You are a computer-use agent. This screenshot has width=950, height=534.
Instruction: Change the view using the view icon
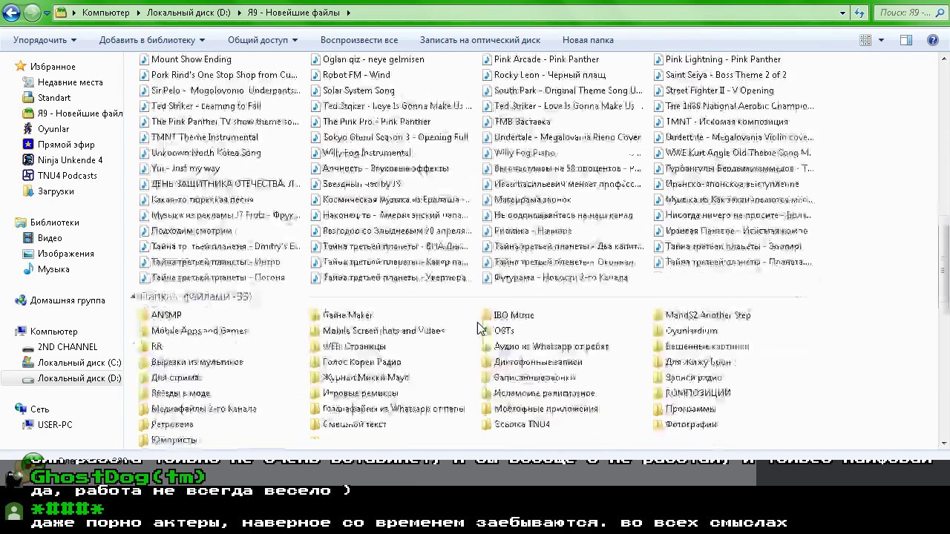tap(865, 40)
